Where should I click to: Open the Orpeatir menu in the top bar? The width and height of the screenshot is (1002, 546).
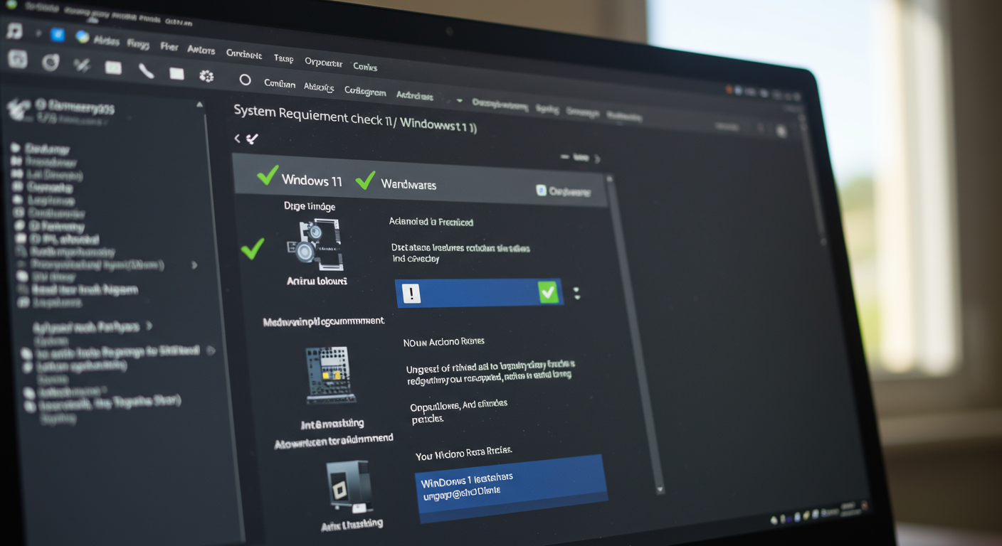[x=323, y=62]
